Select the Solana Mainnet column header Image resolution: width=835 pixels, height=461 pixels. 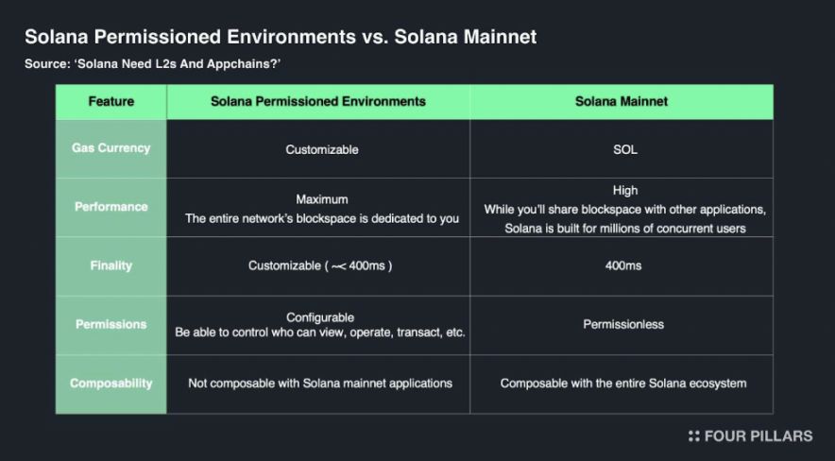tap(622, 102)
